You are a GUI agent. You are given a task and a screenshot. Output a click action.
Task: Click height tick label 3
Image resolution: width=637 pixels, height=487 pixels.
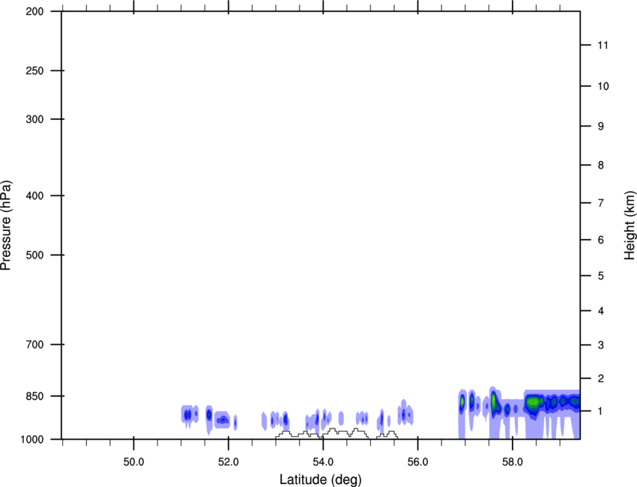click(601, 345)
